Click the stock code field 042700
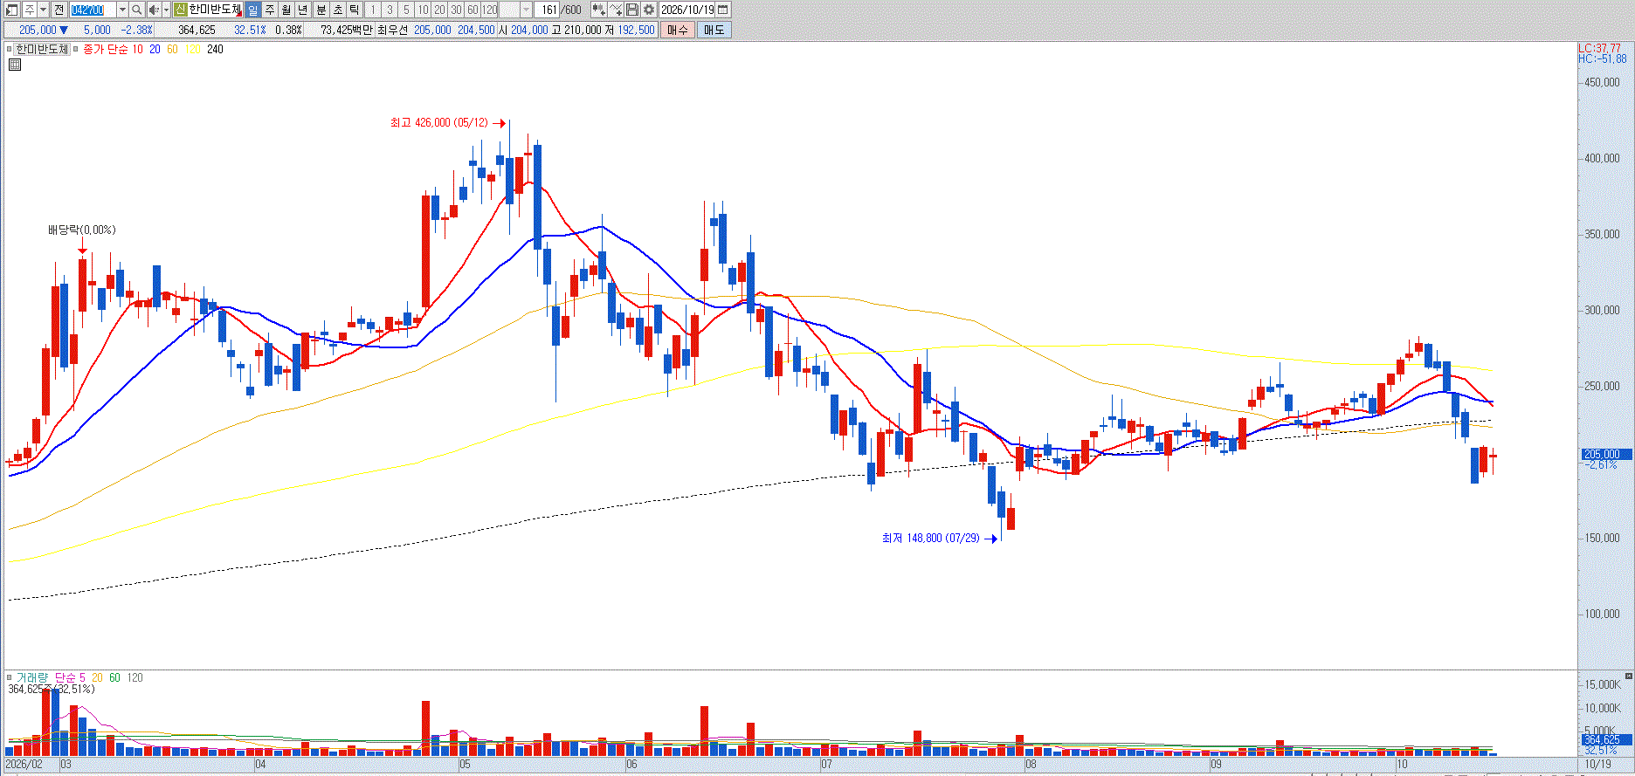Screen dimensions: 1635x776 [93, 10]
